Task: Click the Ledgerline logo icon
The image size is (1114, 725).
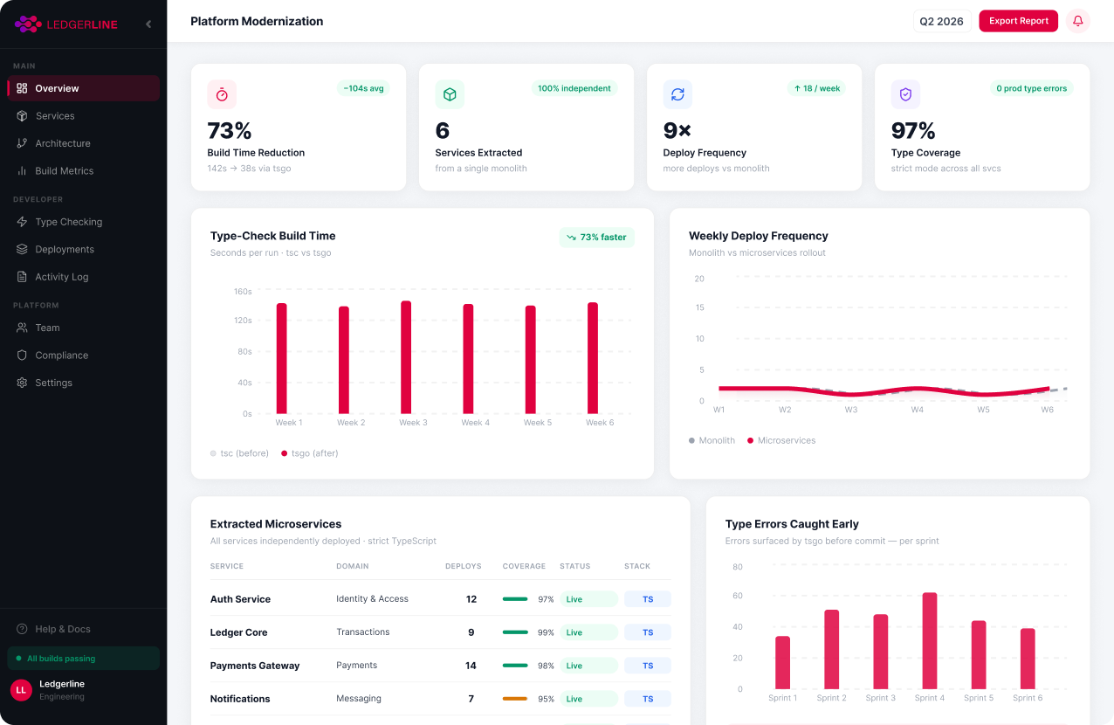Action: tap(28, 24)
